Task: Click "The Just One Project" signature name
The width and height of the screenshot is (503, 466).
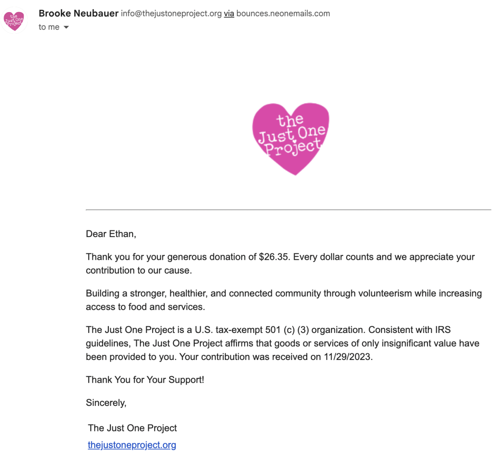Action: click(x=132, y=428)
